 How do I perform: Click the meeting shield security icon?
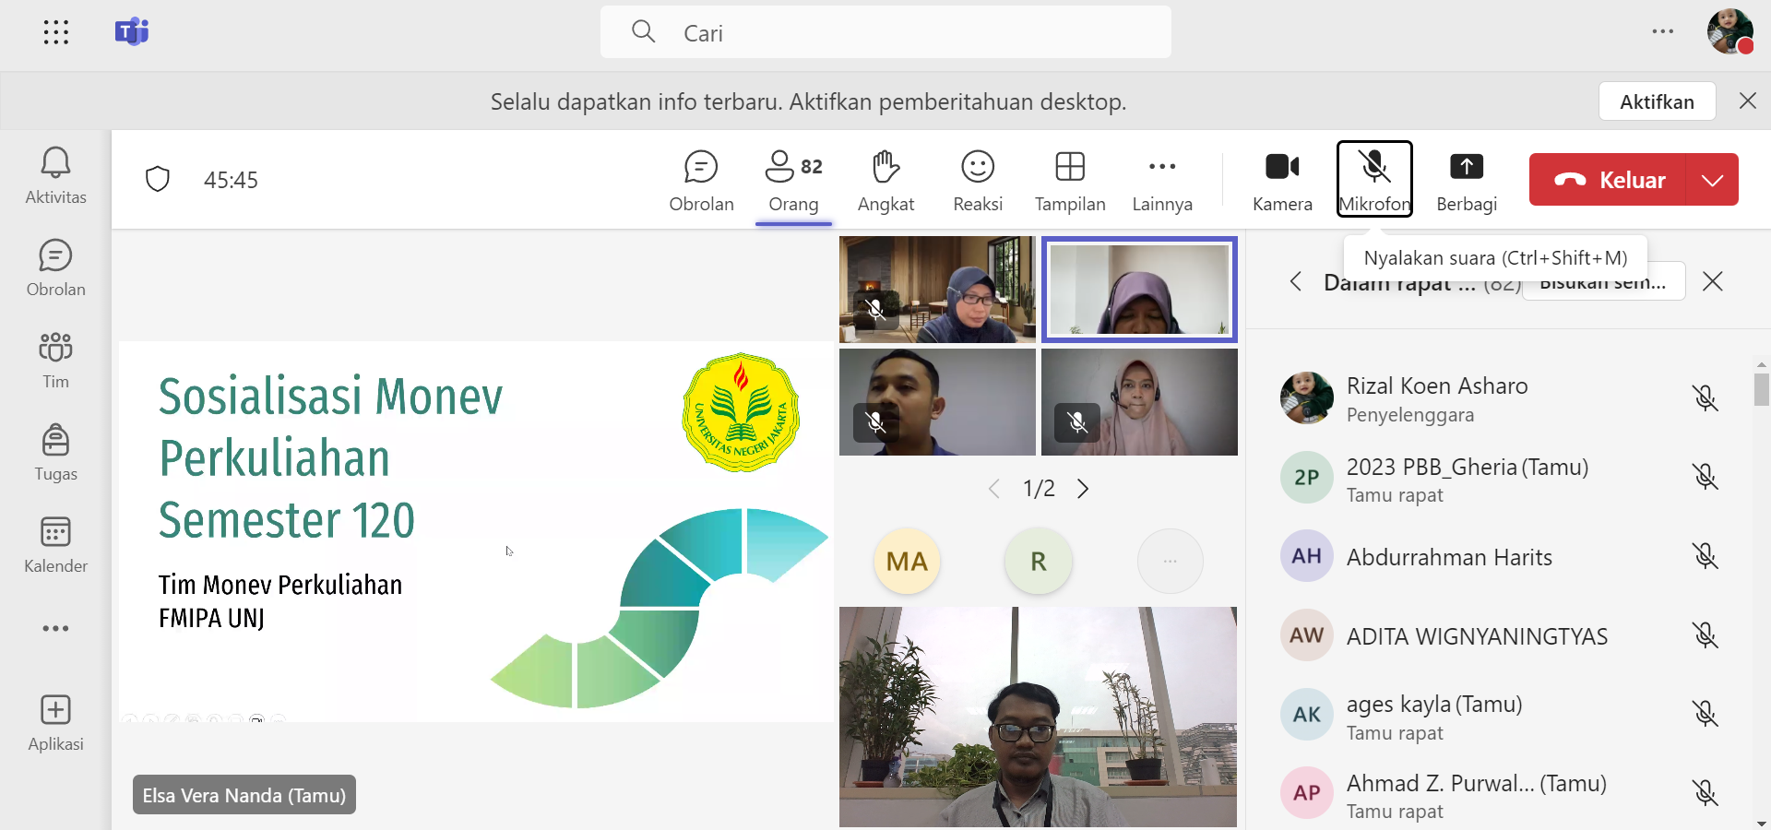click(x=158, y=179)
